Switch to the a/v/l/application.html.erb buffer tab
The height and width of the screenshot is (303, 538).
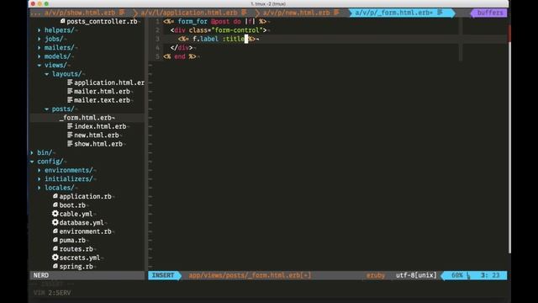[189, 13]
